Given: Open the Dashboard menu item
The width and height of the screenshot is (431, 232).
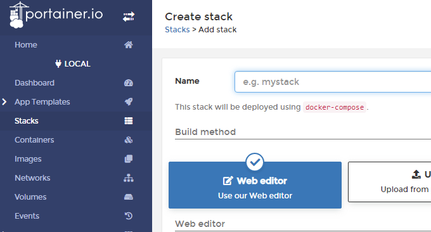Looking at the screenshot, I should 35,83.
